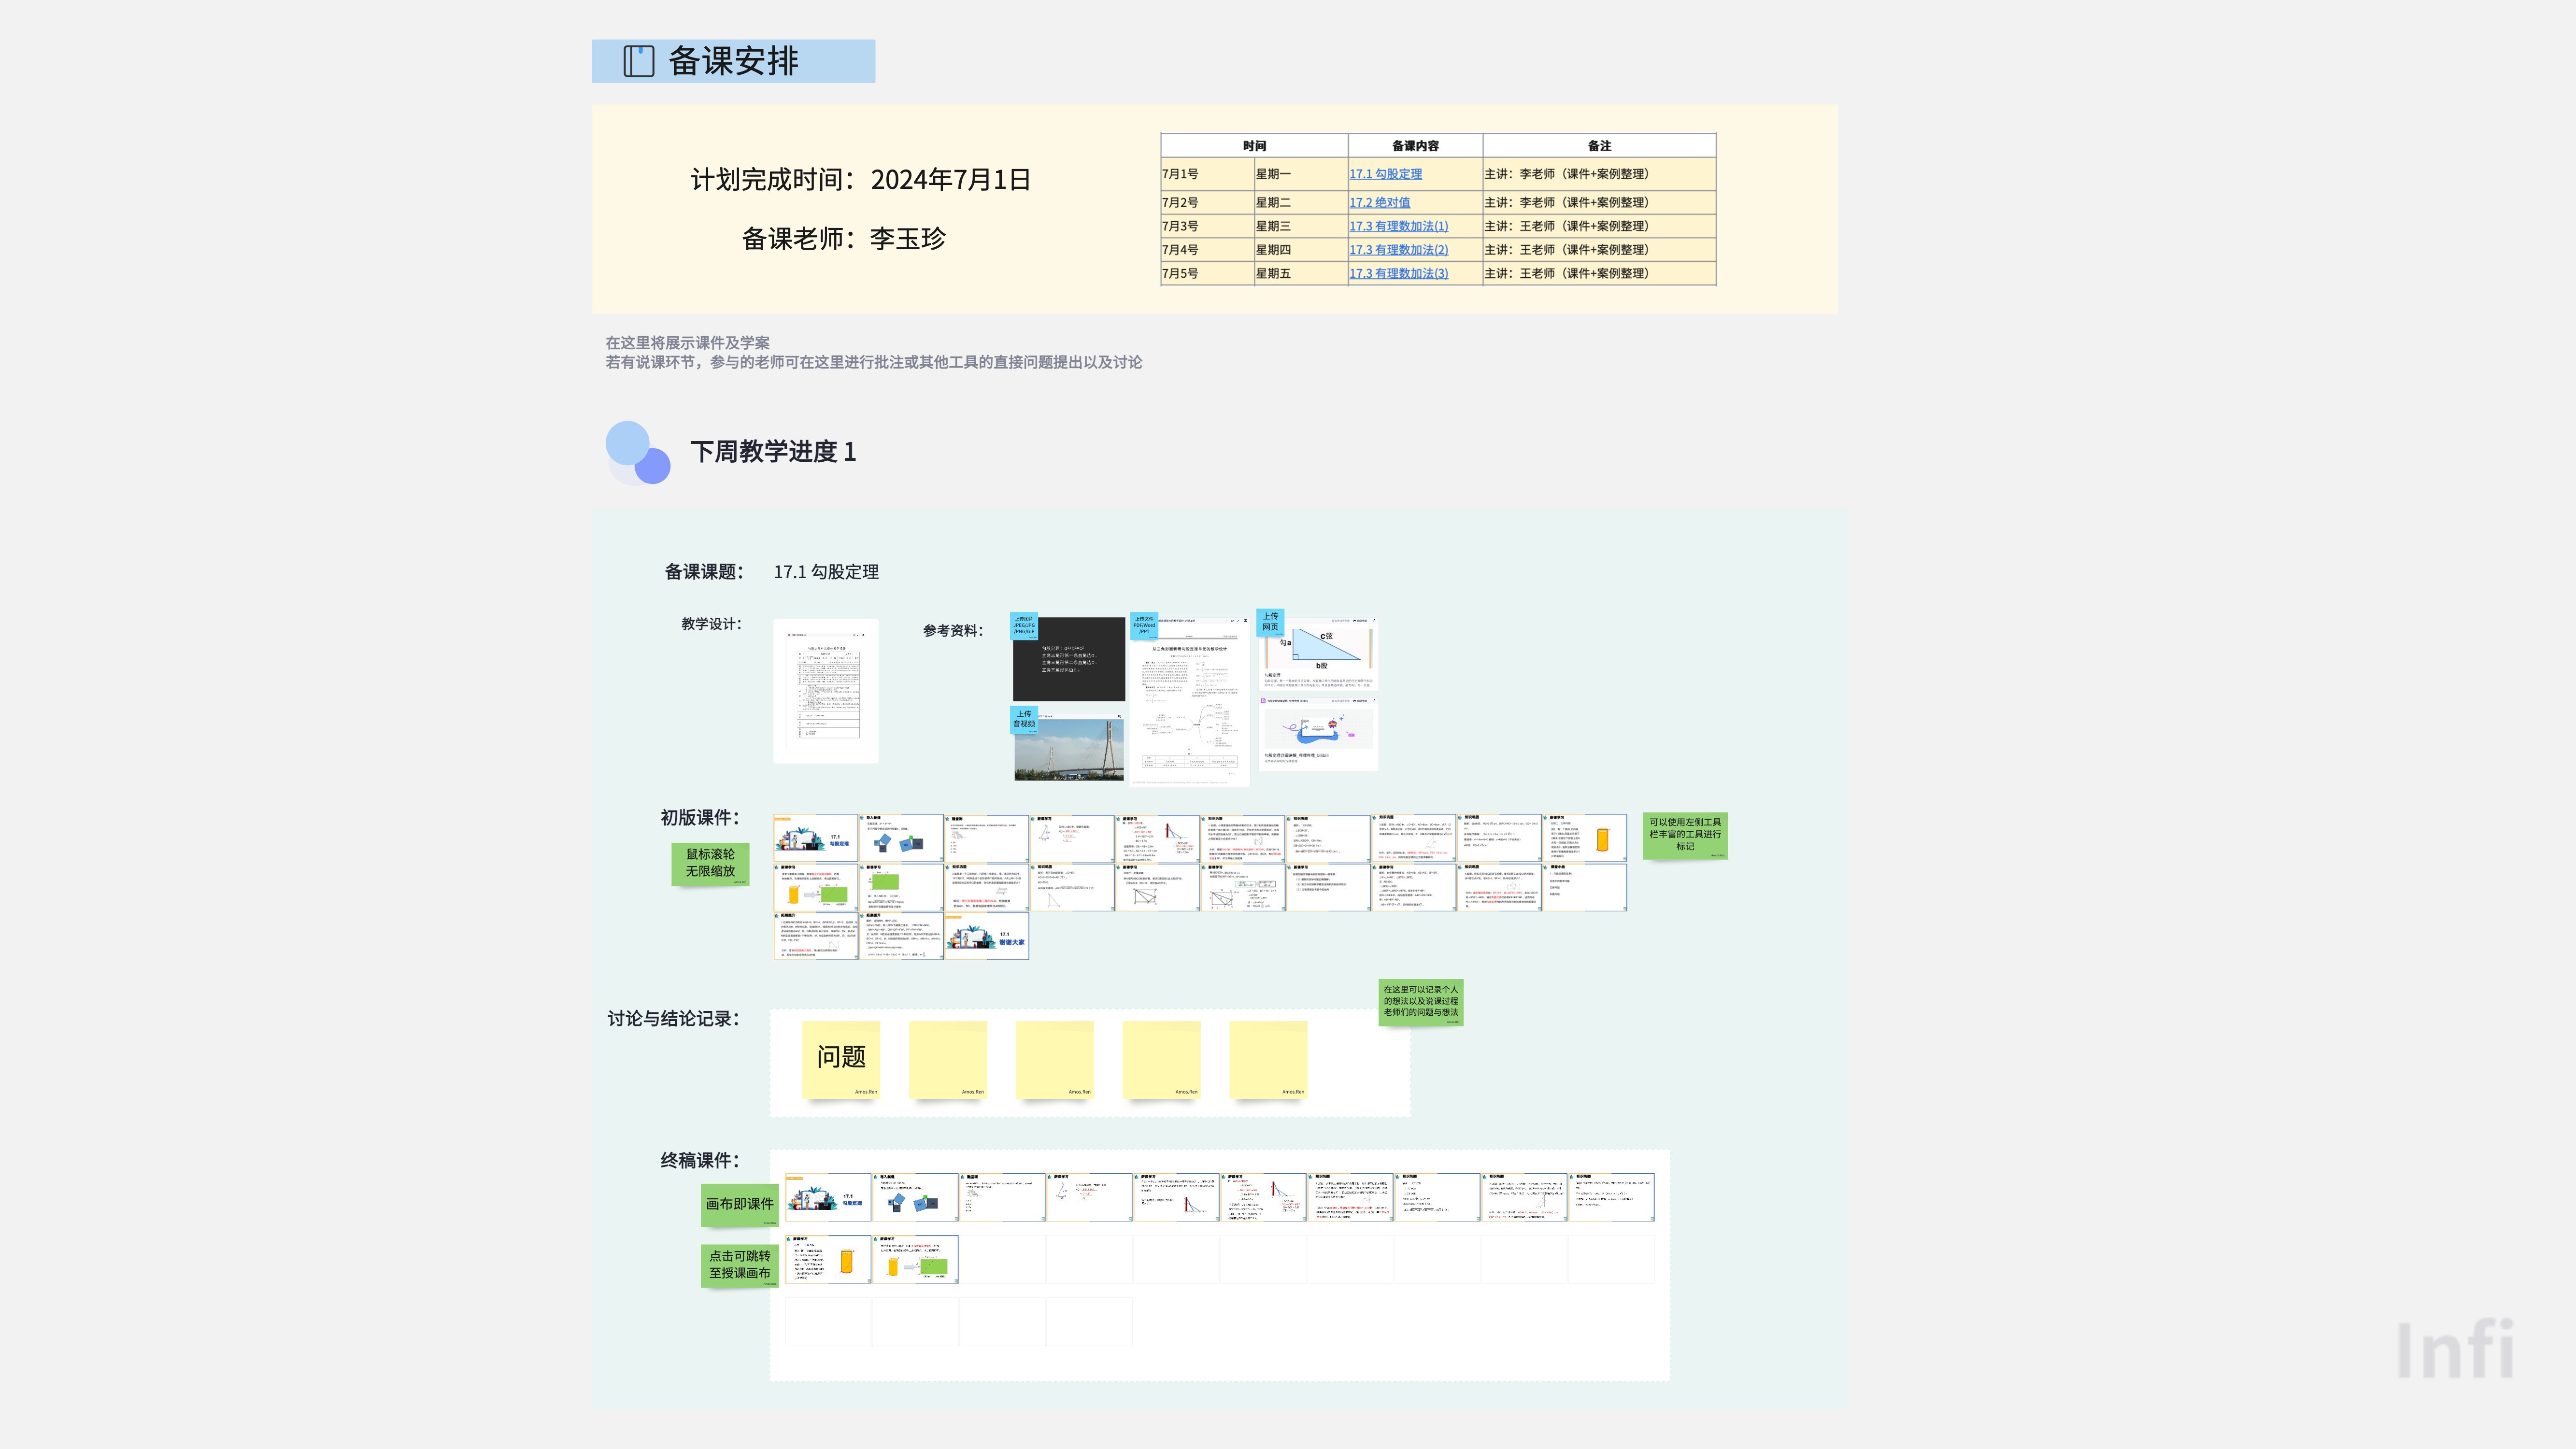This screenshot has height=1449, width=2576.
Task: Click the 7月3号 date cell
Action: (x=1207, y=226)
